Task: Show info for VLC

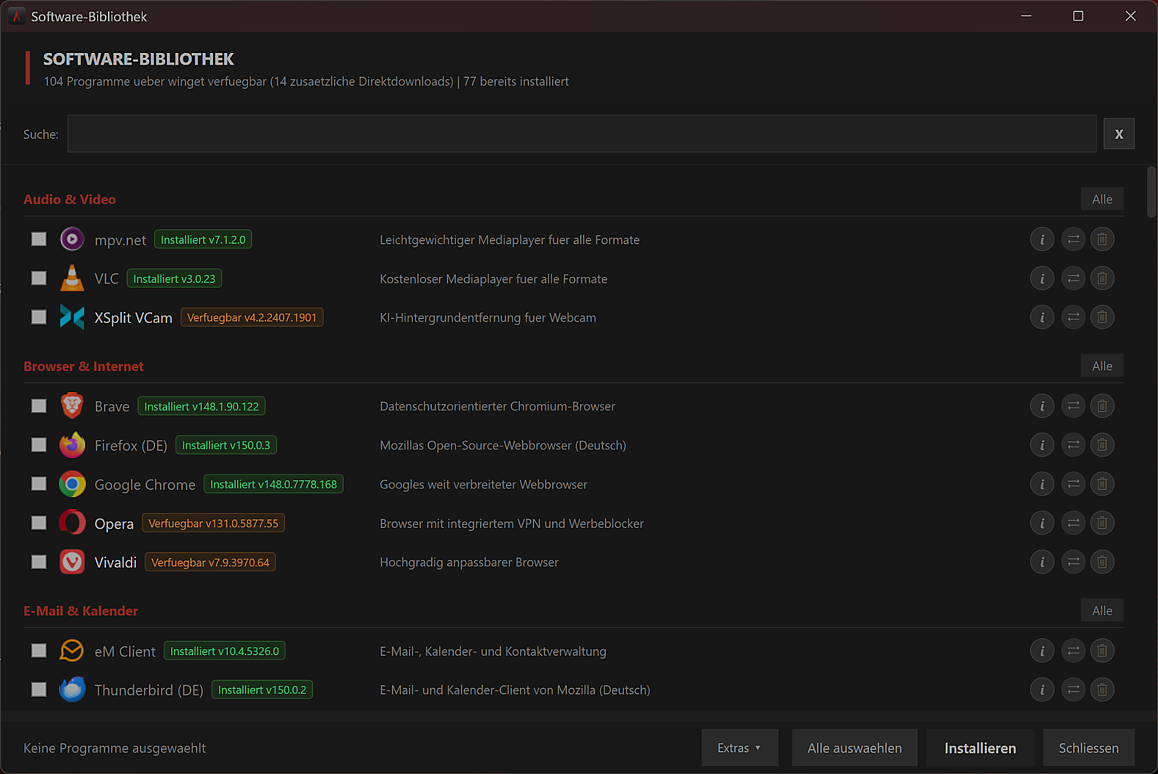Action: click(x=1042, y=279)
